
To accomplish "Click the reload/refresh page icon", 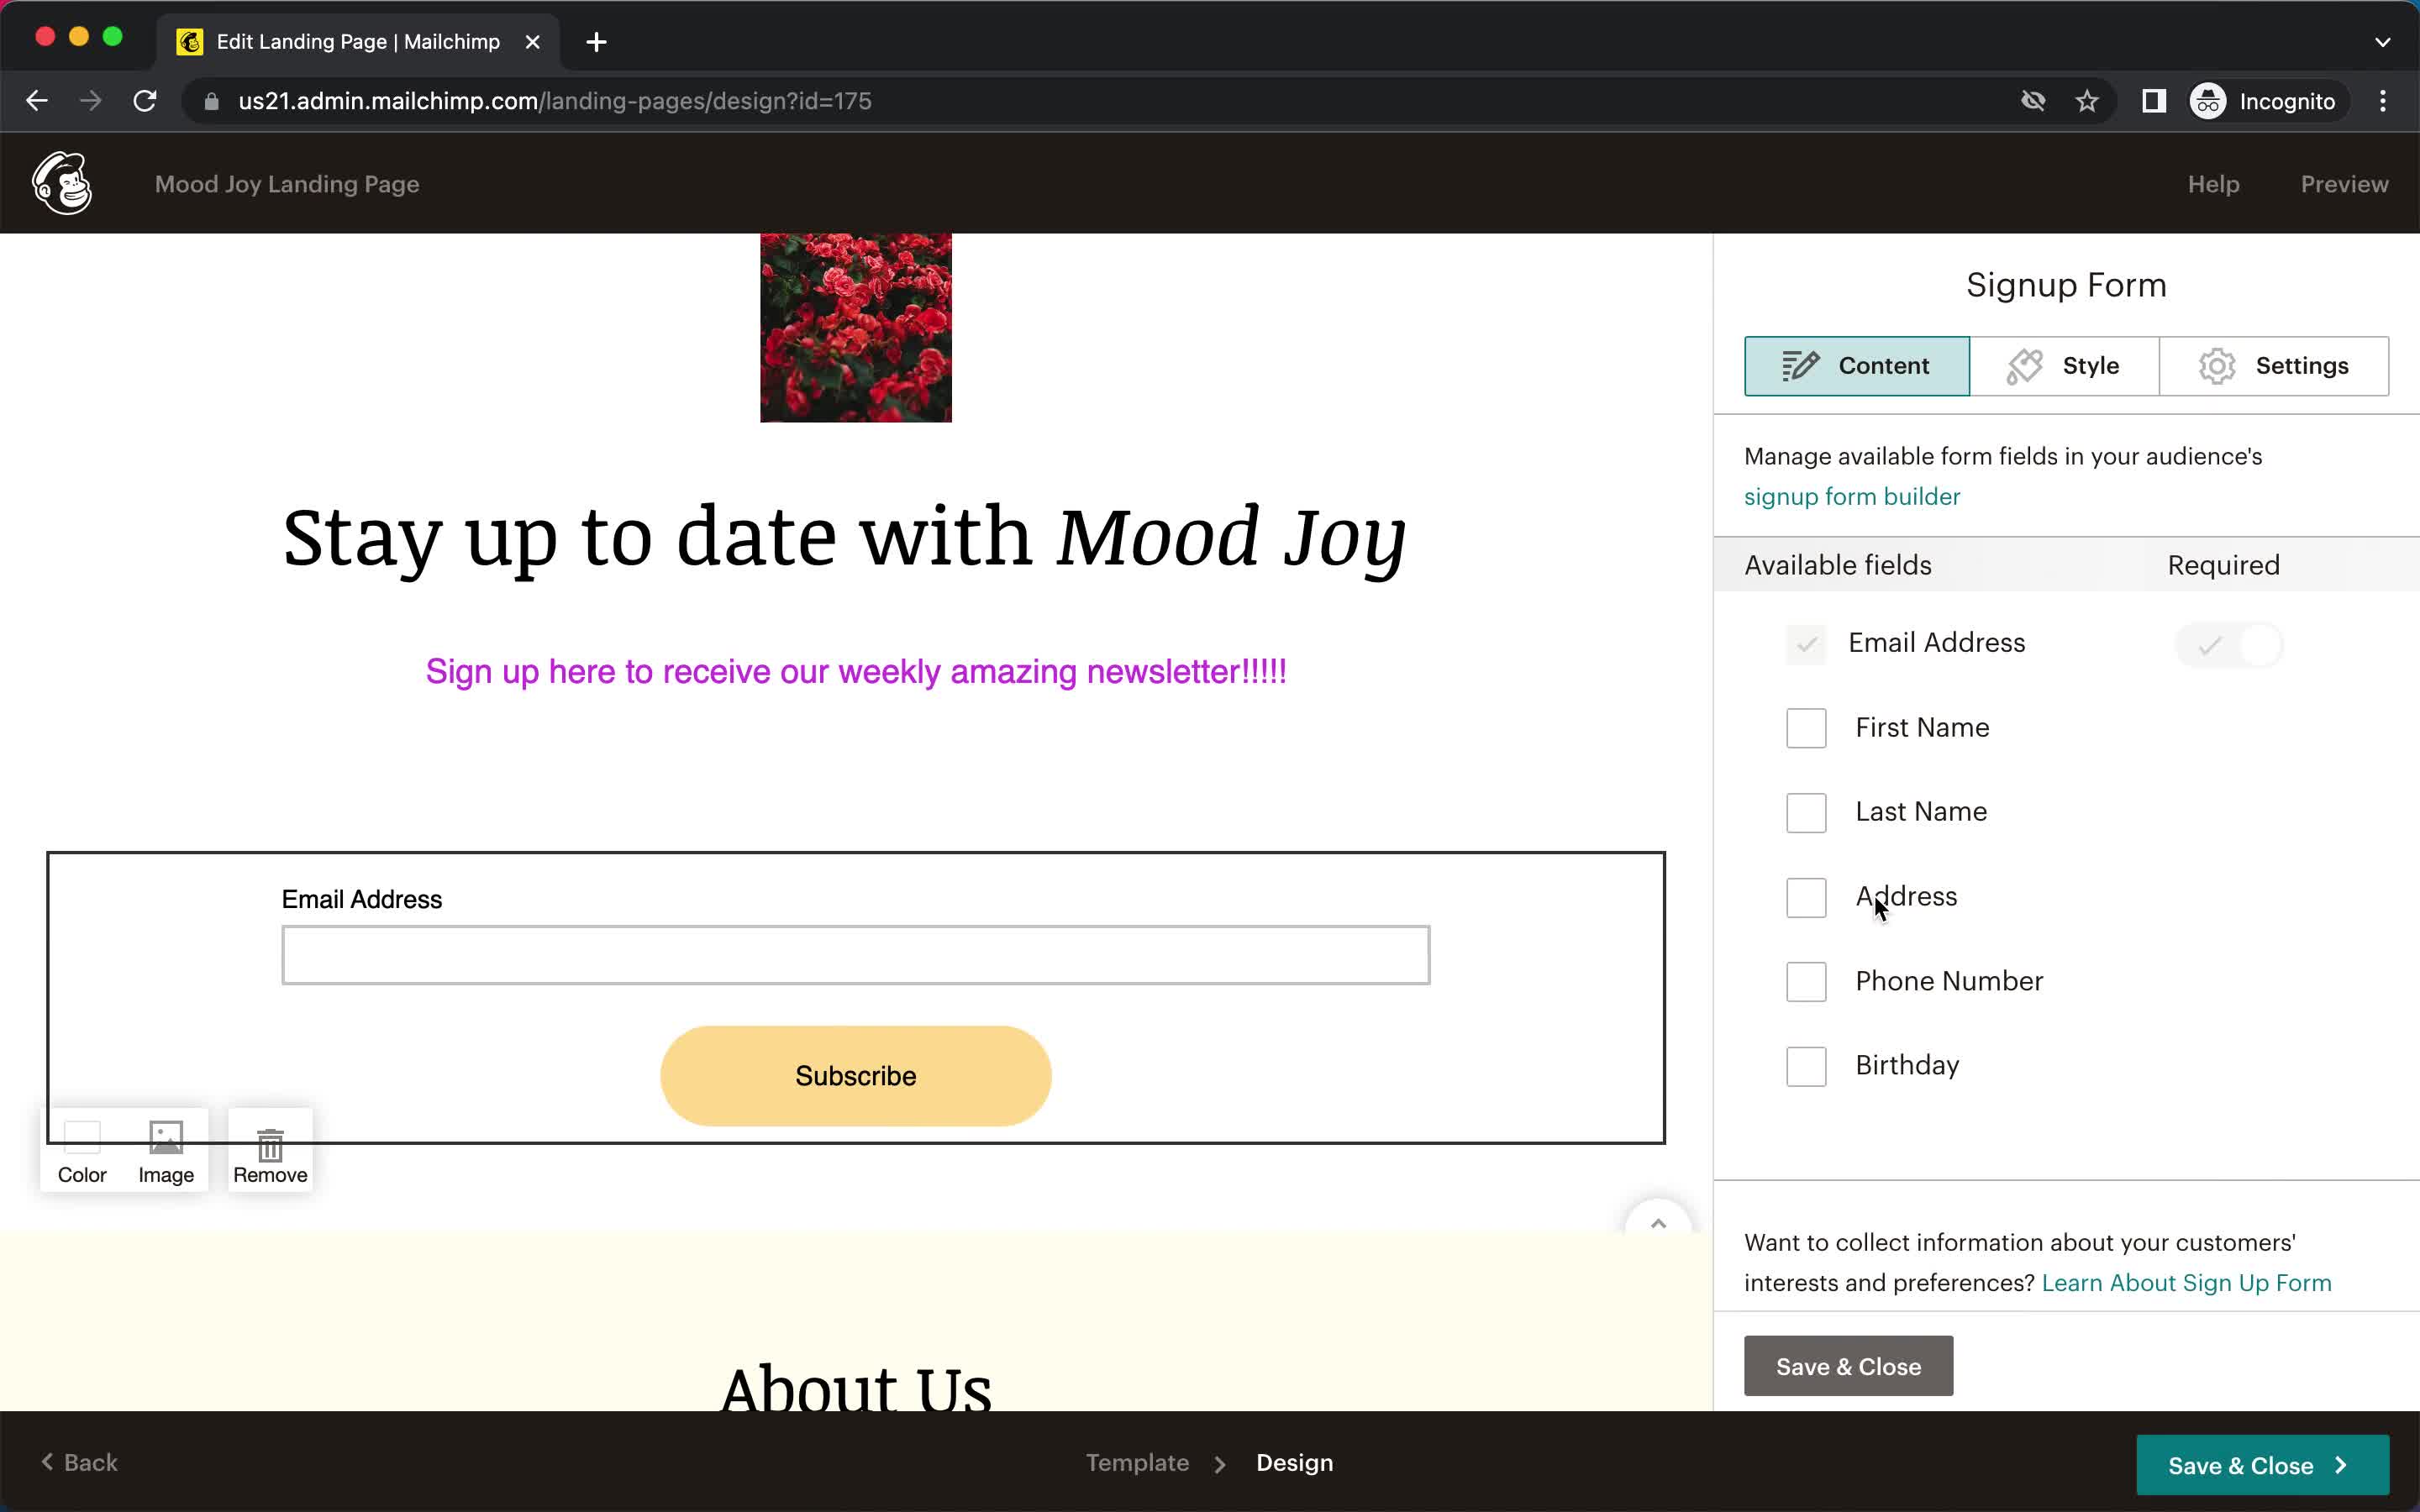I will (x=146, y=101).
